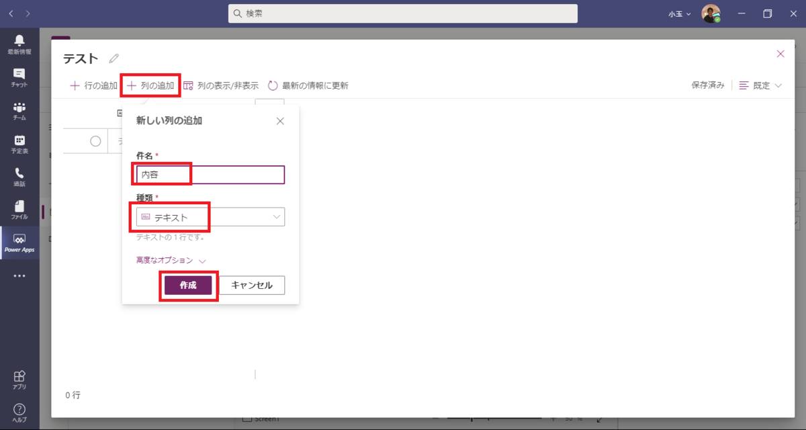The width and height of the screenshot is (806, 430).
Task: Click the 件名 name input field
Action: (x=210, y=175)
